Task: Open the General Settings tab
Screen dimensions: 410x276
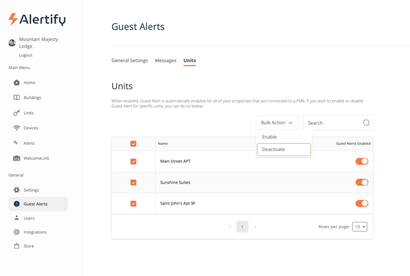Action: 129,60
